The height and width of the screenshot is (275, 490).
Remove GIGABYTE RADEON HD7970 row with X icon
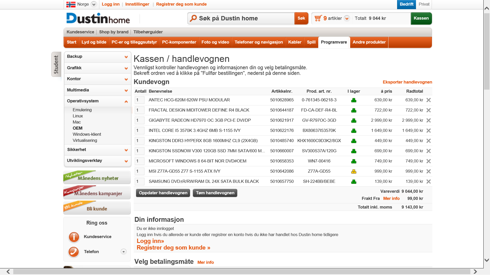click(428, 120)
